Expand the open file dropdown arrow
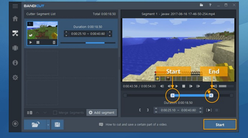The image size is (248, 138). [48, 124]
